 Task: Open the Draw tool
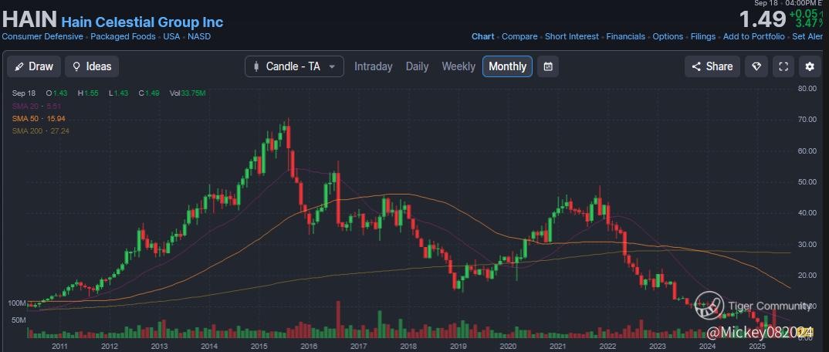coord(34,66)
